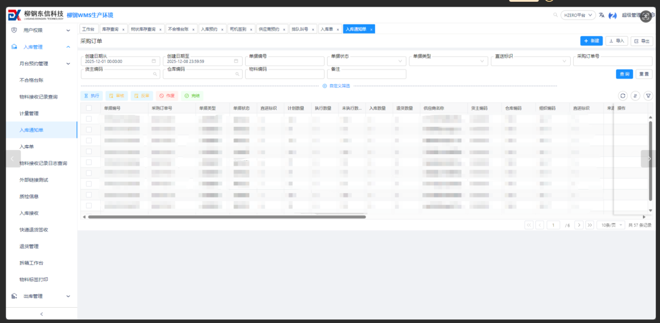Click the 柳钢东信科技 logo

coord(36,15)
